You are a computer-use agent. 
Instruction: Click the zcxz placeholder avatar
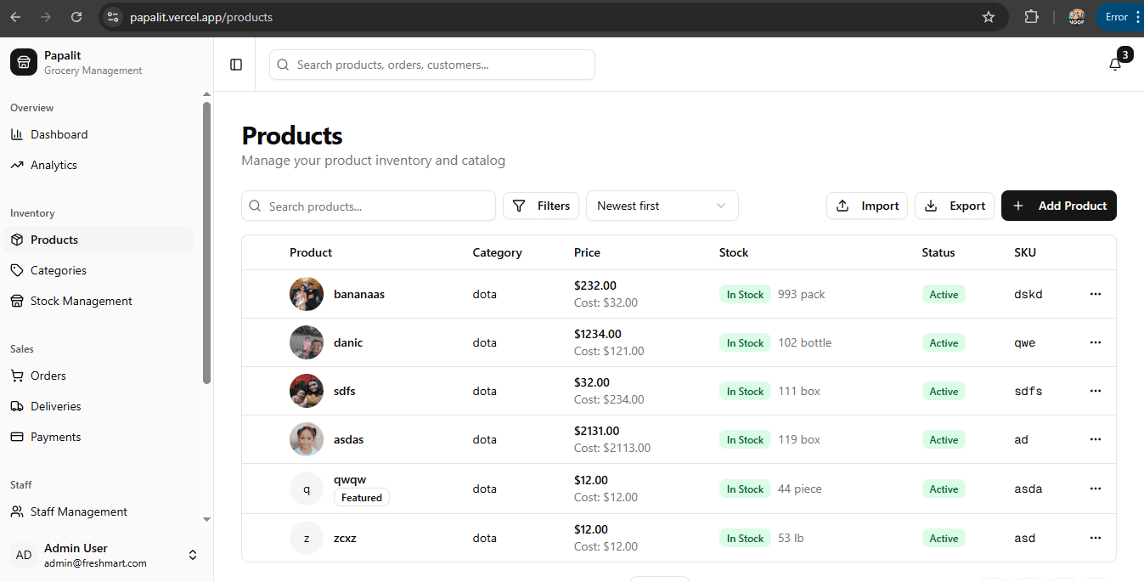click(x=307, y=538)
